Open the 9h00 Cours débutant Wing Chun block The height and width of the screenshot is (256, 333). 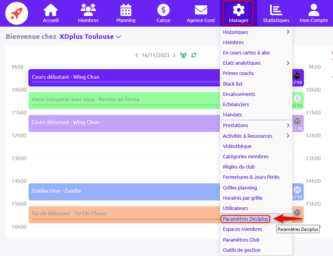[x=124, y=78]
